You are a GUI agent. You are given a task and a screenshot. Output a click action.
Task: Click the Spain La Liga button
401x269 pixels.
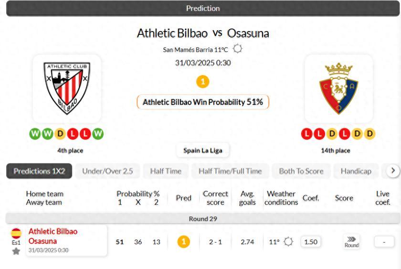203,150
